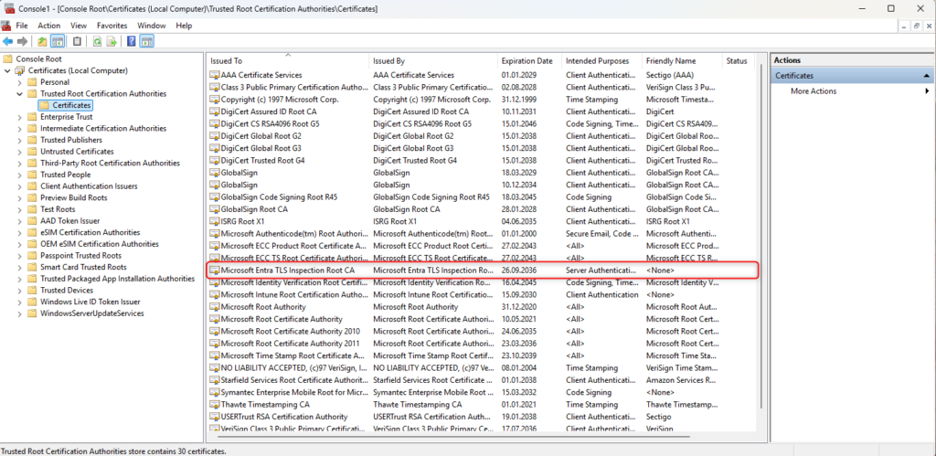
Task: Sort by the Friendly Name column header
Action: (682, 61)
